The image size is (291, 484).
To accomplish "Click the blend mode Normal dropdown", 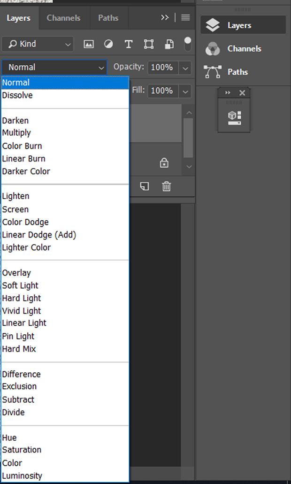I will click(x=54, y=67).
